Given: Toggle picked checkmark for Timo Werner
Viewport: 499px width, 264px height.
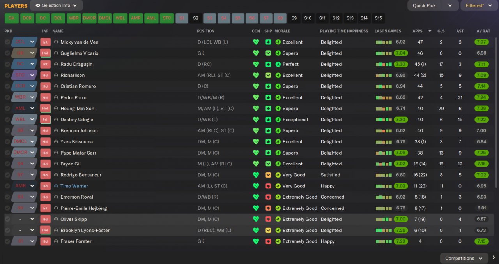Looking at the screenshot, I should pos(7,186).
